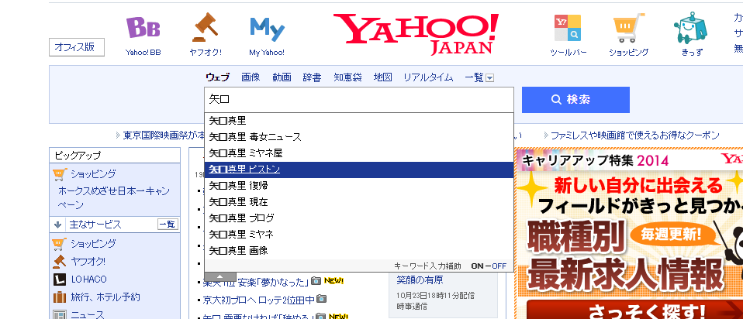Open the ホークスめざせ日本一キャンペーン link
The height and width of the screenshot is (319, 743).
point(114,198)
